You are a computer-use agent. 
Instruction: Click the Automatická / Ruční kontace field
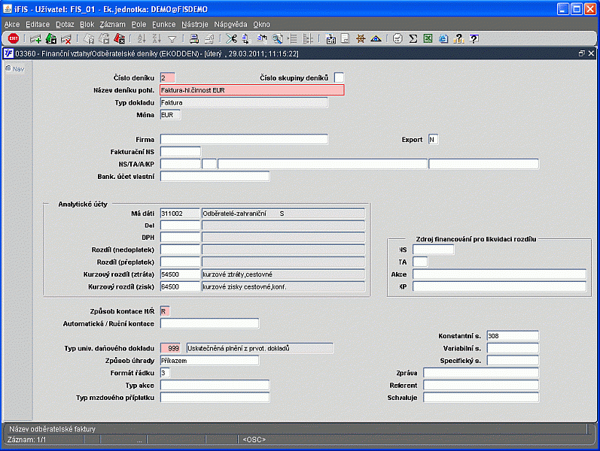click(x=209, y=323)
